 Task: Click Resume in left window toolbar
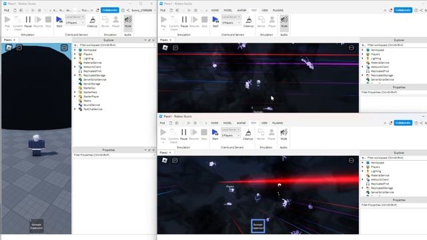coord(38,21)
